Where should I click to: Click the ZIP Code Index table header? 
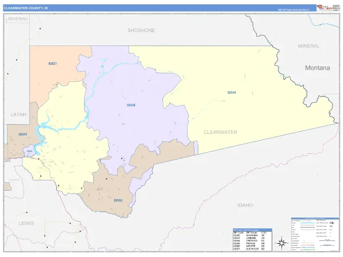[x=252, y=230]
